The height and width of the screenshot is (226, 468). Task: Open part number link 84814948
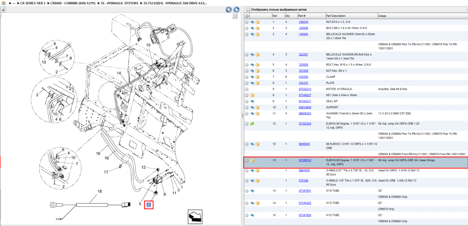305,107
